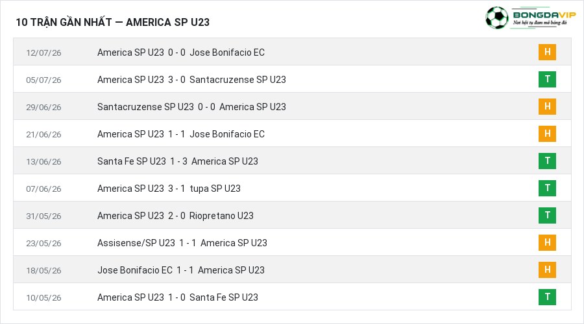Click the green T badge for 31/05/26 match
584x324 pixels.
pos(547,215)
